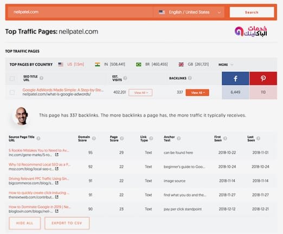Viewport: 283px width, 234px height.
Task: Click estimated visits value 402,201
Action: [x=120, y=92]
